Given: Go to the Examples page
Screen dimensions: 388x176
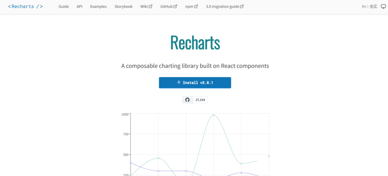Looking at the screenshot, I should (x=99, y=7).
